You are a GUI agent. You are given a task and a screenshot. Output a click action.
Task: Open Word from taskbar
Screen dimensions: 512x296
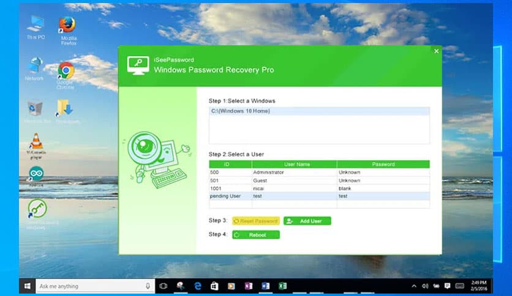[x=265, y=286]
